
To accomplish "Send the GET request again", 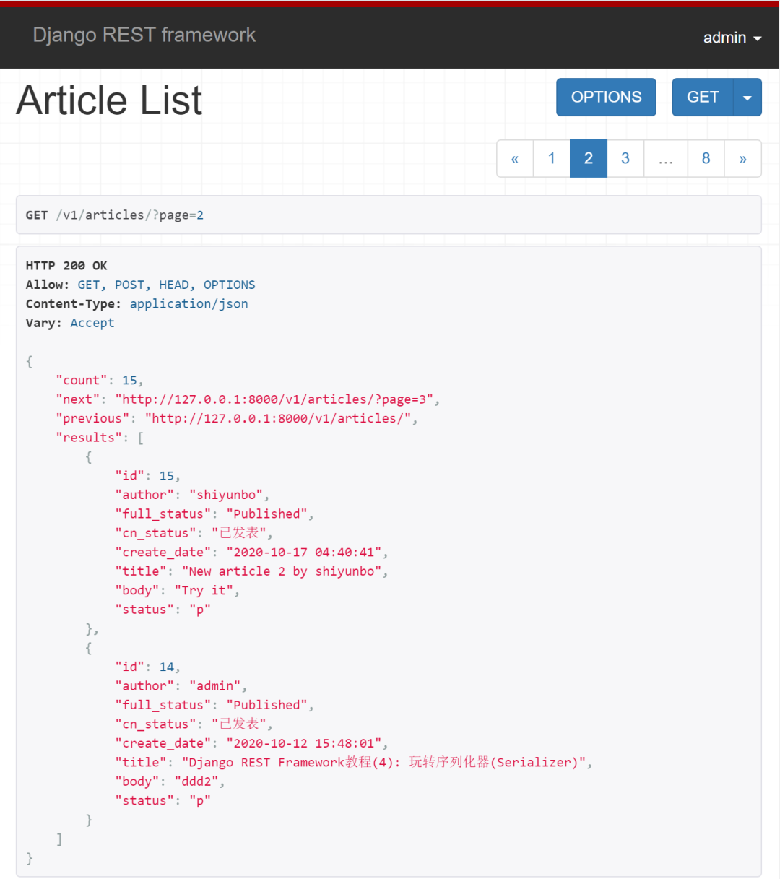I will pyautogui.click(x=703, y=97).
